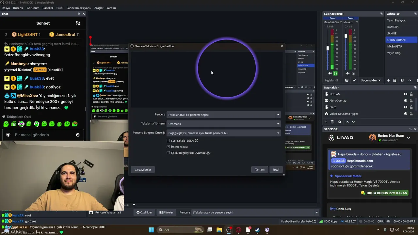The image size is (418, 235).
Task: Open the Yakalama Yöntemi dropdown
Action: (x=224, y=124)
